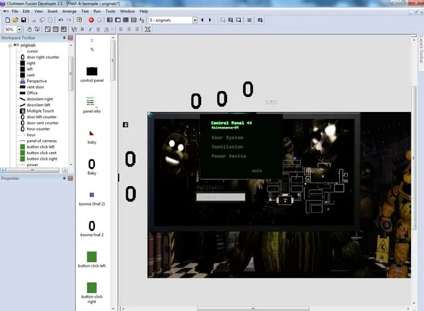Align text left
The image size is (424, 311).
[x=121, y=29]
